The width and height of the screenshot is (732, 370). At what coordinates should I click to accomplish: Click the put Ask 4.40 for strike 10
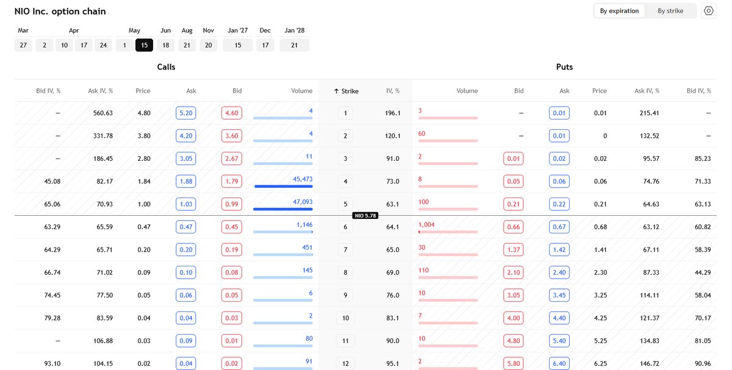pyautogui.click(x=559, y=318)
